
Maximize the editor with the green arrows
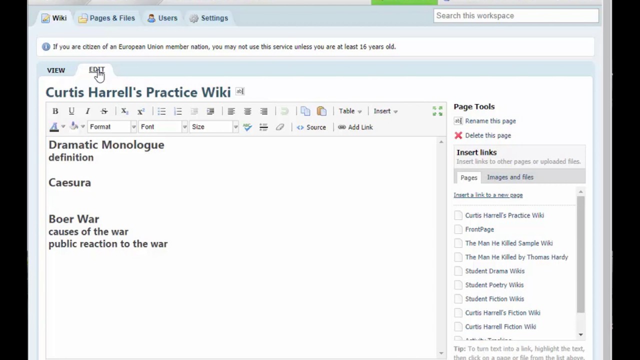437,111
